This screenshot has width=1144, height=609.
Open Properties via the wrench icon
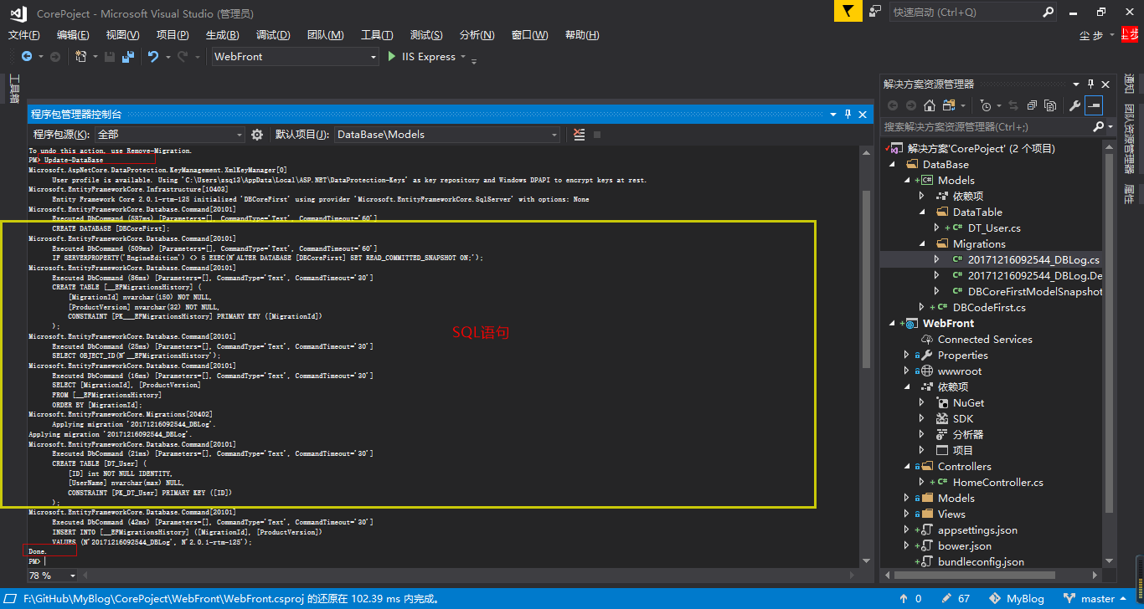coord(1074,105)
